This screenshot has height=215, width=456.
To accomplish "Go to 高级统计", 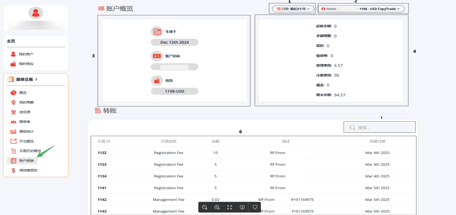I will point(27,132).
